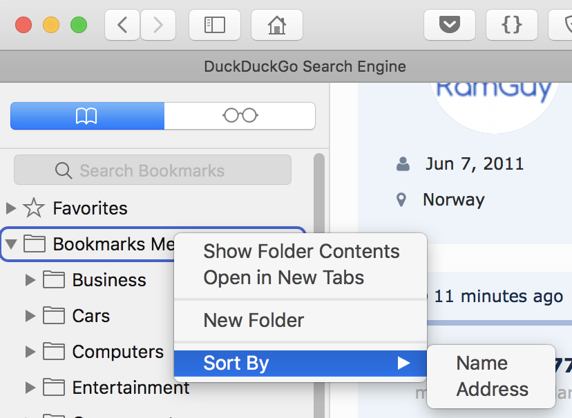
Task: Switch to the Reading List tab
Action: pos(240,116)
